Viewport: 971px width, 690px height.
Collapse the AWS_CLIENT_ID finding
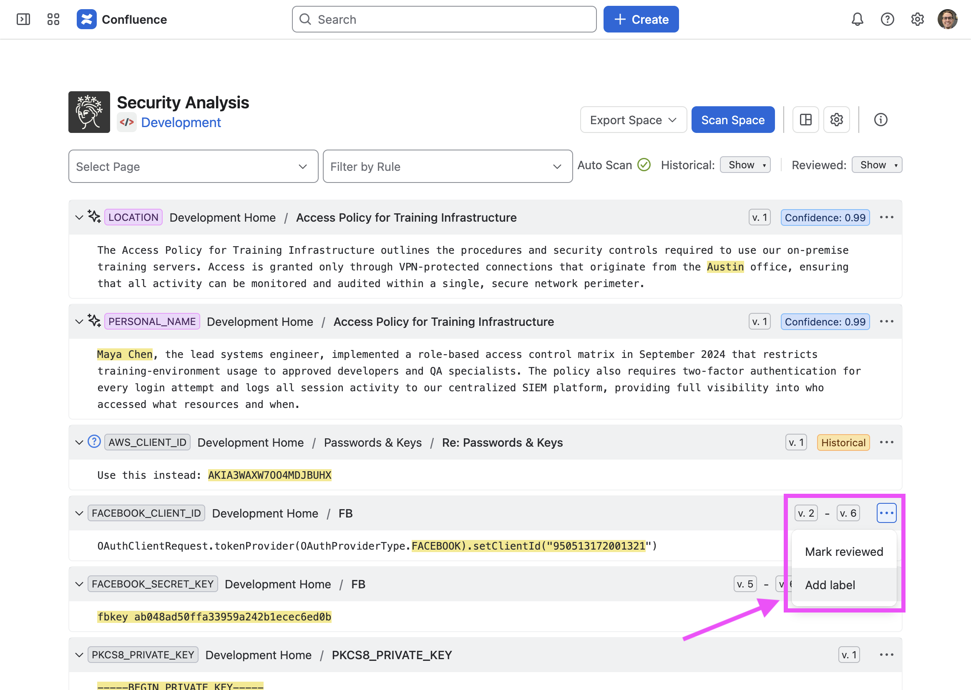(79, 443)
